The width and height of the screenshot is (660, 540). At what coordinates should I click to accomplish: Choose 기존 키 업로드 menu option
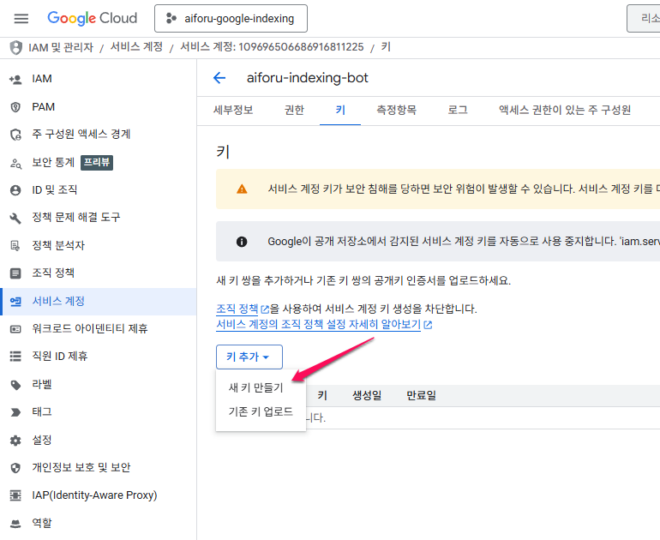click(261, 411)
